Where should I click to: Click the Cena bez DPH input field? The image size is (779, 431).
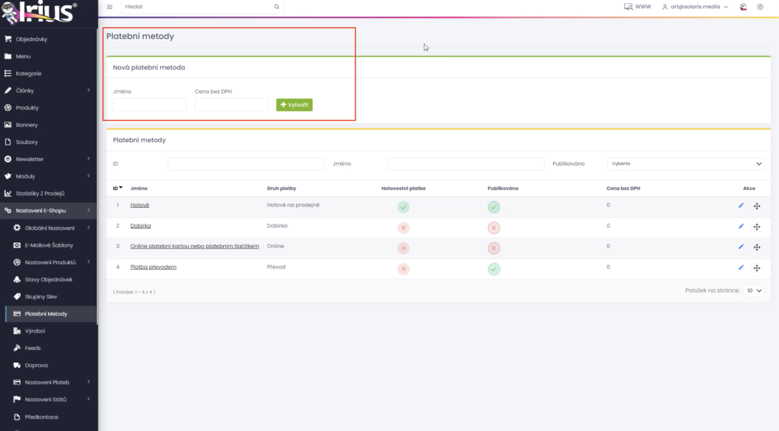pyautogui.click(x=231, y=105)
